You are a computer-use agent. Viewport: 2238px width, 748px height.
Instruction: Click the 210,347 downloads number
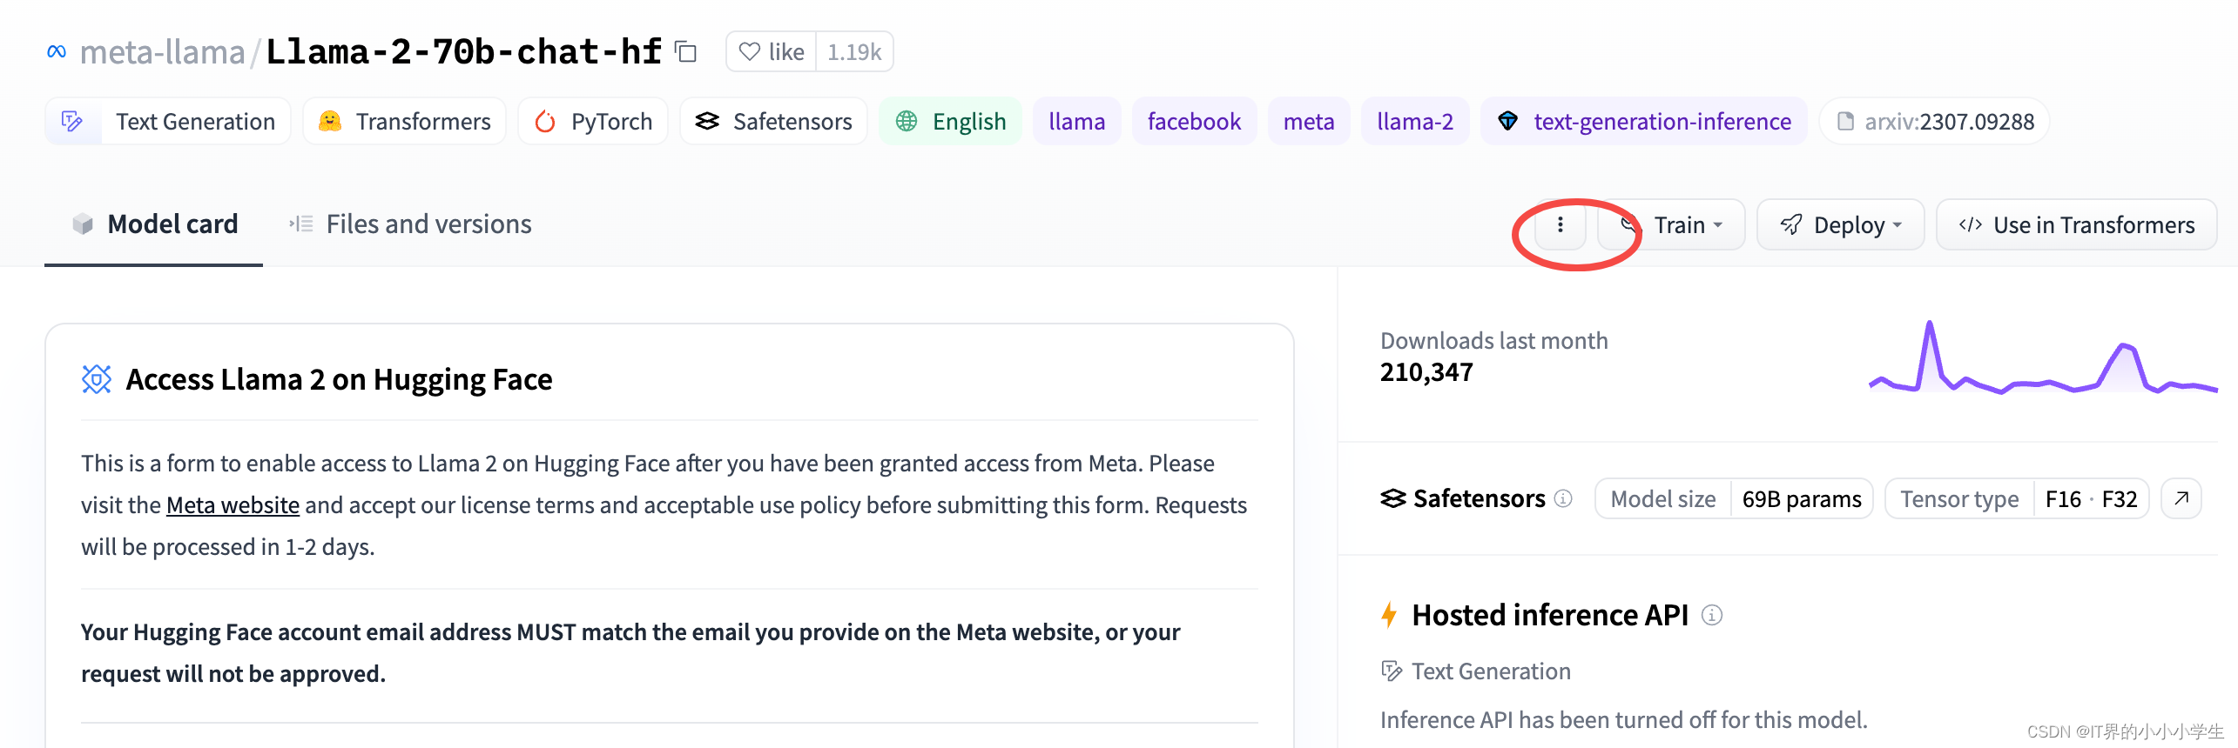1426,372
